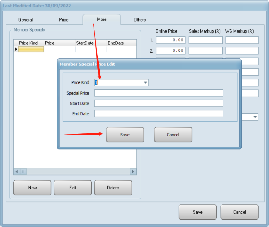Open the Price Kind dropdown arrow
The image size is (269, 227).
pyautogui.click(x=145, y=82)
